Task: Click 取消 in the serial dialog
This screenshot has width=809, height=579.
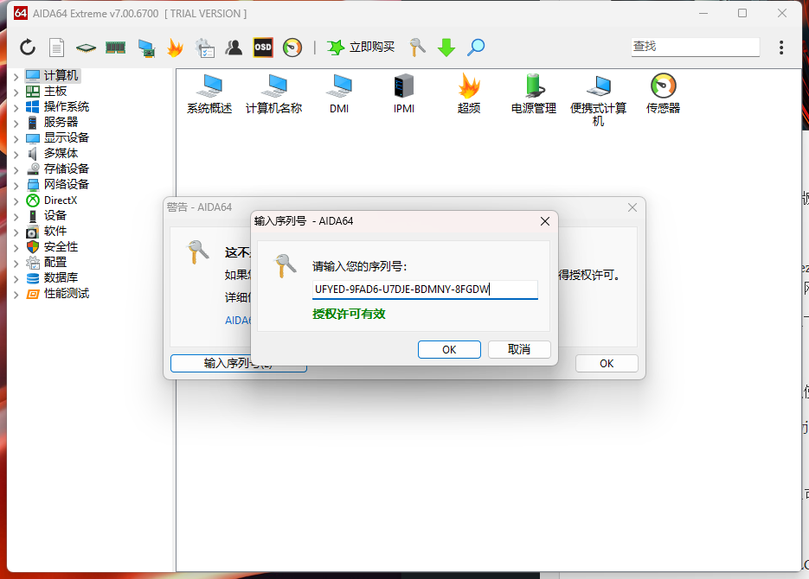Action: pyautogui.click(x=519, y=350)
